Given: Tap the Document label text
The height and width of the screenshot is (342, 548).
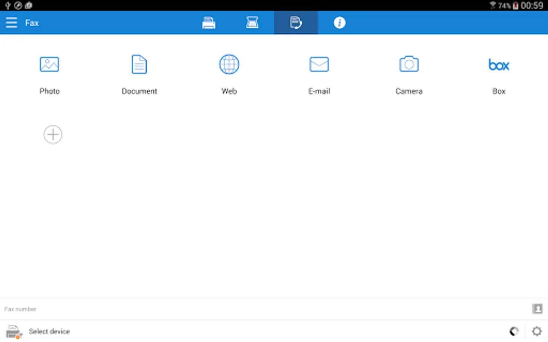Looking at the screenshot, I should pos(139,91).
